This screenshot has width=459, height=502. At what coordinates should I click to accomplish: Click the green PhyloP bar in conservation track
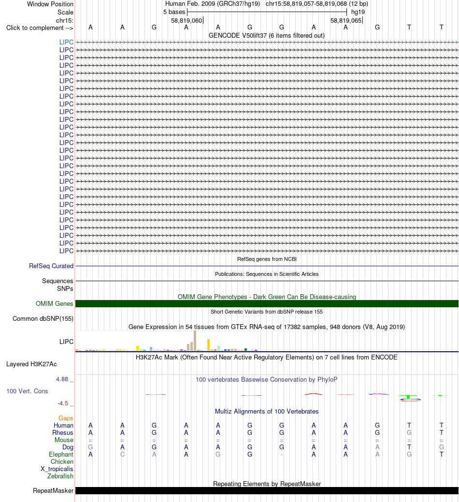[x=408, y=397]
